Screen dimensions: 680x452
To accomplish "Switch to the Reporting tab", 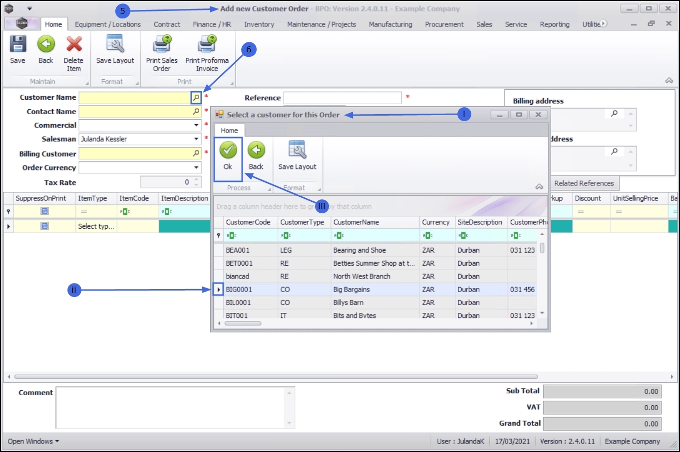I will 555,24.
